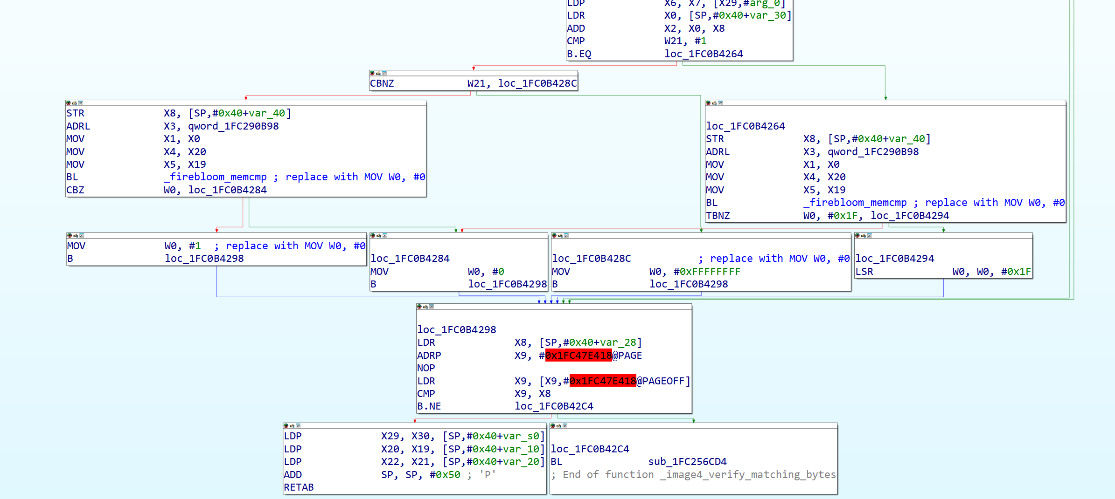Click the graph icon on the MOV W0, #1 block
The height and width of the screenshot is (499, 1115).
point(82,236)
